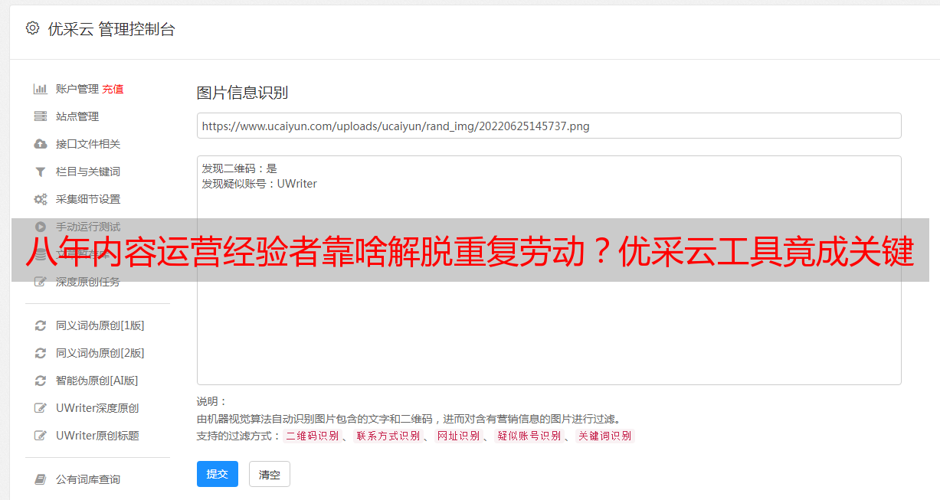Viewport: 940px width, 500px height.
Task: Open 深度原创任务 in the sidebar
Action: pyautogui.click(x=88, y=282)
